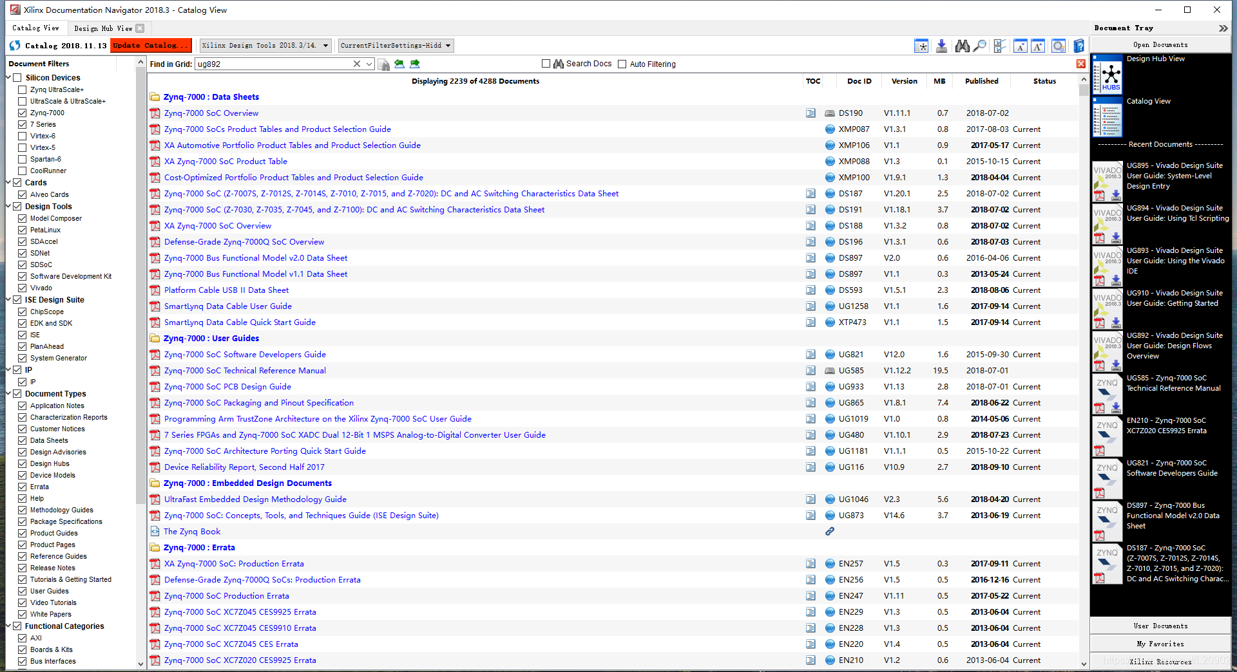Click the catalog refresh icon beside Catalog date
The image size is (1237, 672).
15,46
